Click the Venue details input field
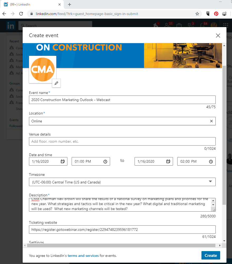Screen dimensions: 232x264 (122, 141)
